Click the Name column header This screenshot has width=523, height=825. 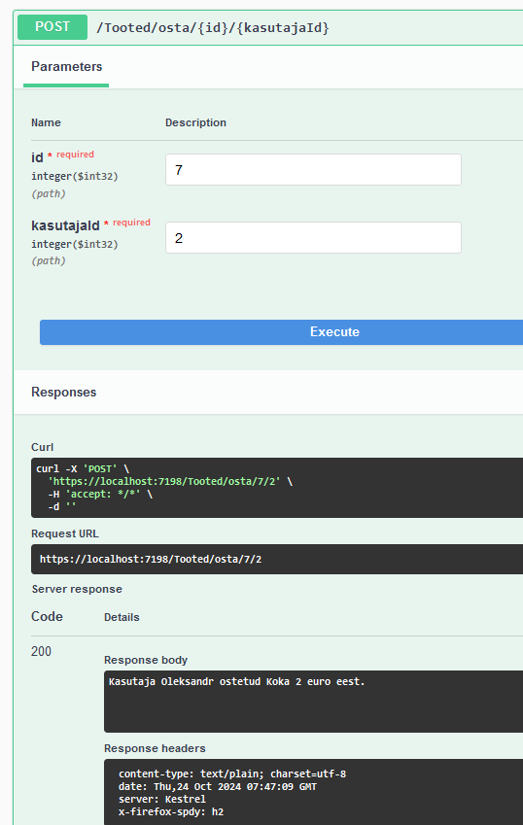point(46,122)
